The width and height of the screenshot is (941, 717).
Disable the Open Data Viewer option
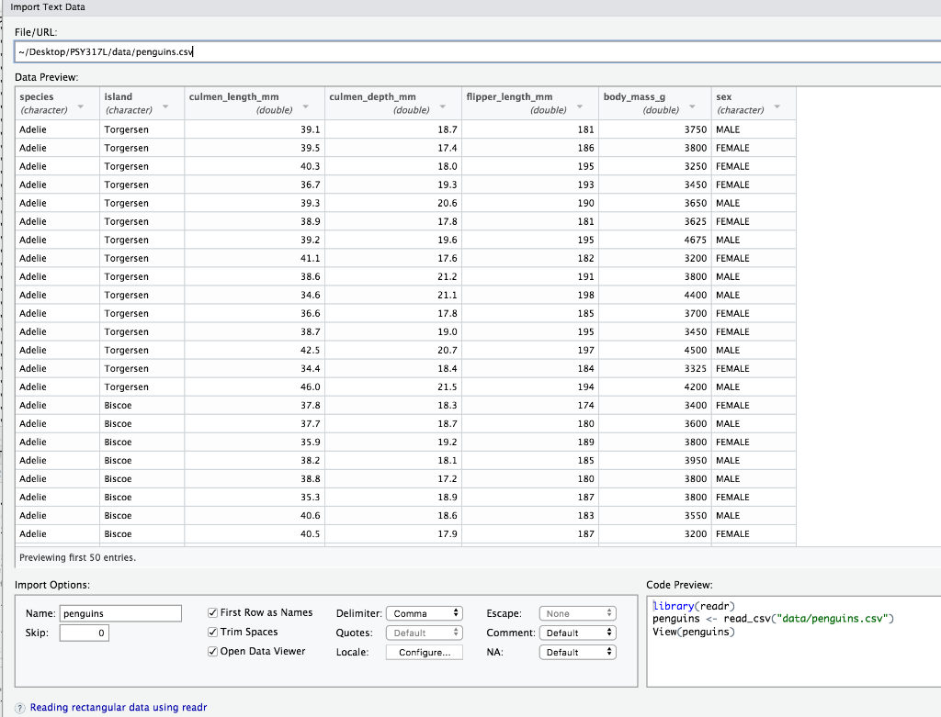(213, 651)
